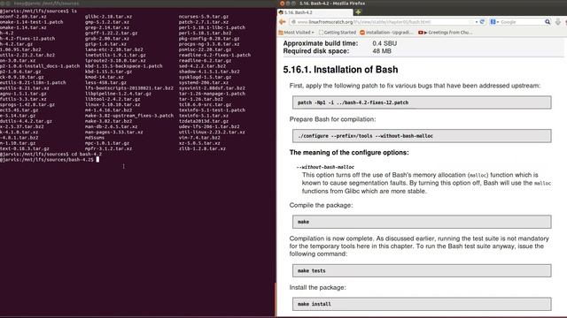
Task: Open the Most Visited bookmarks menu
Action: tap(296, 33)
